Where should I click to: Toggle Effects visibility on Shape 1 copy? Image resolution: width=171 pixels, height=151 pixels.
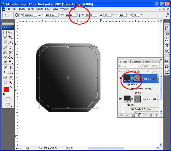pyautogui.click(x=129, y=84)
